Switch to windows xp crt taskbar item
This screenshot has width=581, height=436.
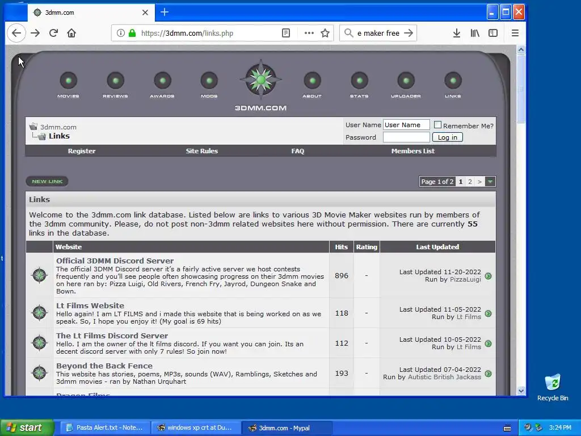[196, 427]
